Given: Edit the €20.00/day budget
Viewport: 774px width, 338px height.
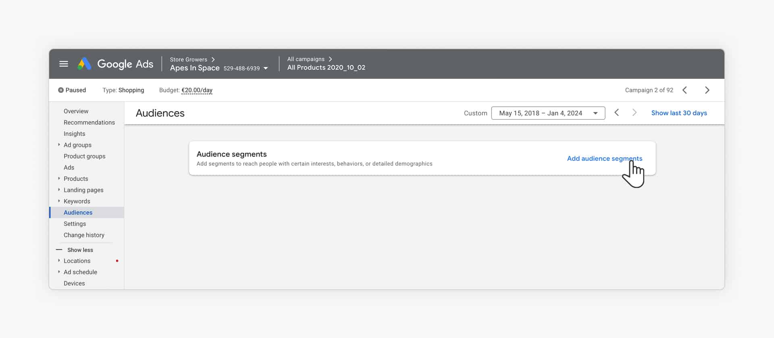Looking at the screenshot, I should (197, 90).
